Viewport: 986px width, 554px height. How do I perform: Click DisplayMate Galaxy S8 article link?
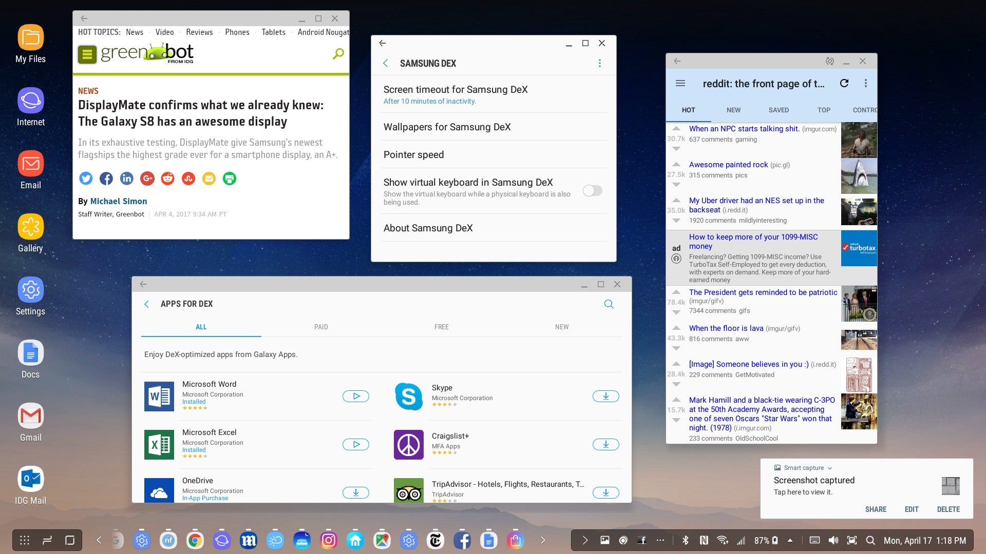click(x=200, y=112)
